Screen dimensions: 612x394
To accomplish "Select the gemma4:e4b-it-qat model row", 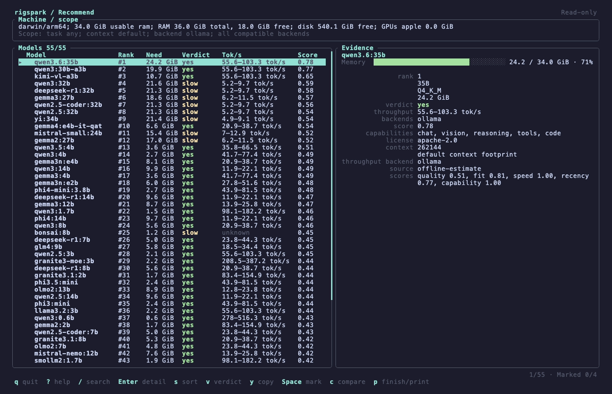I will coord(172,126).
